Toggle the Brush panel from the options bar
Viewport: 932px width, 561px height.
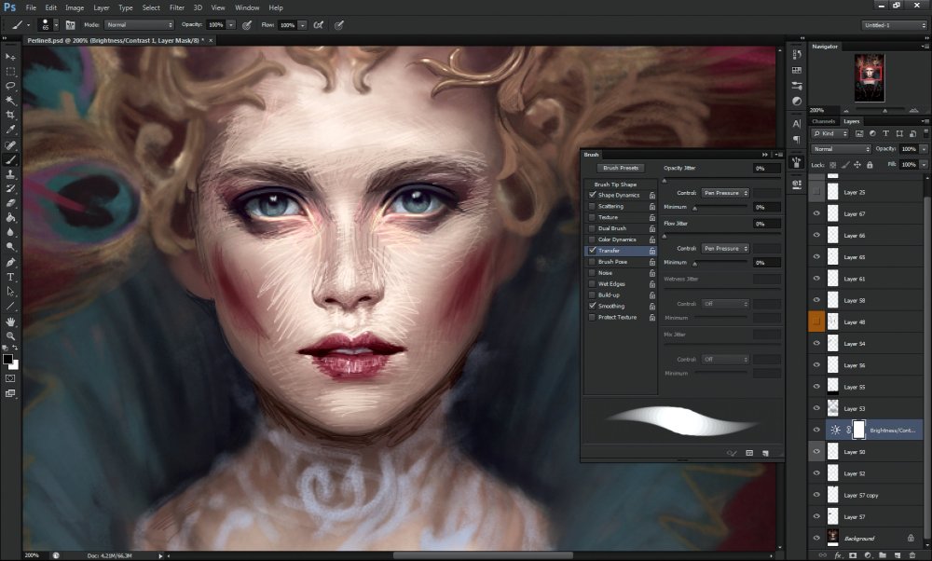[x=70, y=25]
